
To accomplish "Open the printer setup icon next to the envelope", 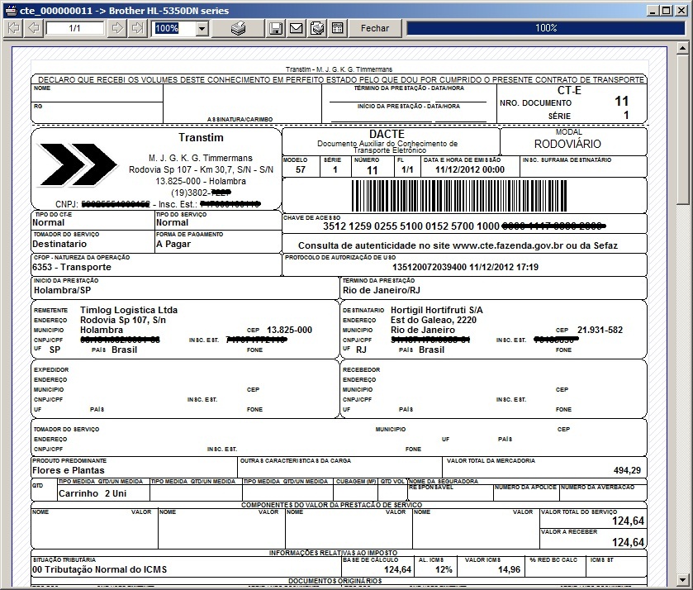I will [x=317, y=28].
